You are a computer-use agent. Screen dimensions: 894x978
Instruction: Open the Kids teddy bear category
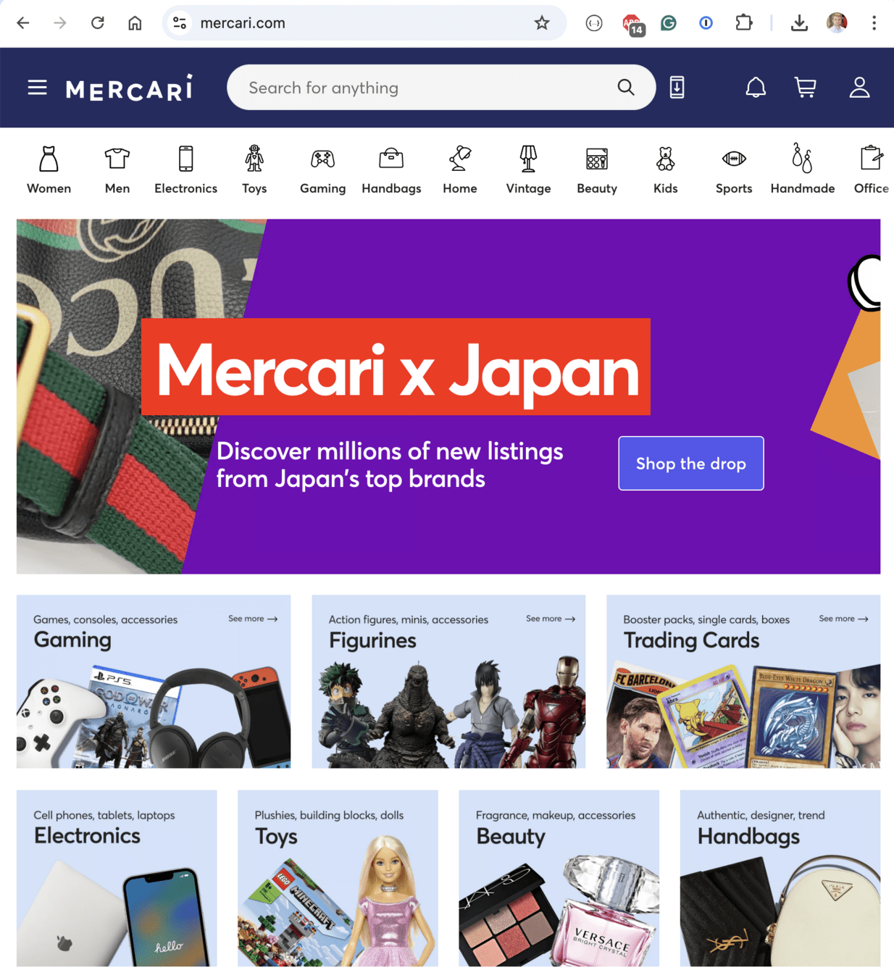pos(665,159)
